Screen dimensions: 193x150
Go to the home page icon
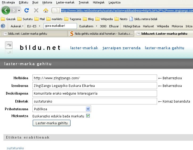(x=46, y=10)
